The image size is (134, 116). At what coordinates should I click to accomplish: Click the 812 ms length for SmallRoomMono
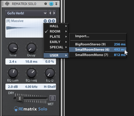pyautogui.click(x=120, y=55)
